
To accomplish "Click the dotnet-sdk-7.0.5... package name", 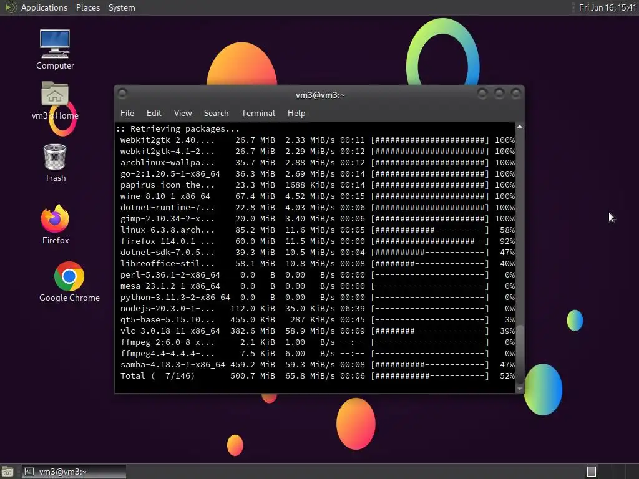I will click(x=167, y=253).
